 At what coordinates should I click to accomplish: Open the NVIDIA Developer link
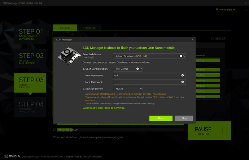[x=93, y=156]
